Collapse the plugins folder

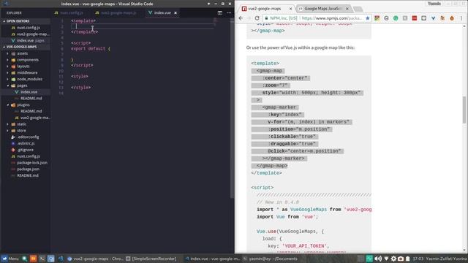pyautogui.click(x=23, y=105)
